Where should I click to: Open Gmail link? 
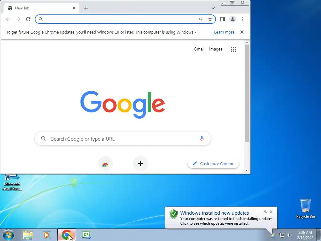point(199,49)
